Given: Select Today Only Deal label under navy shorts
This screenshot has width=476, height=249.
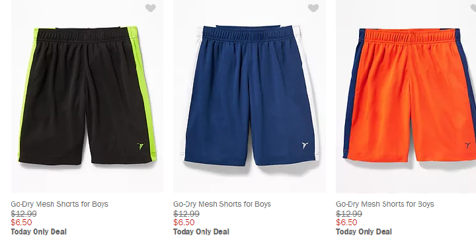Looking at the screenshot, I should 201,232.
